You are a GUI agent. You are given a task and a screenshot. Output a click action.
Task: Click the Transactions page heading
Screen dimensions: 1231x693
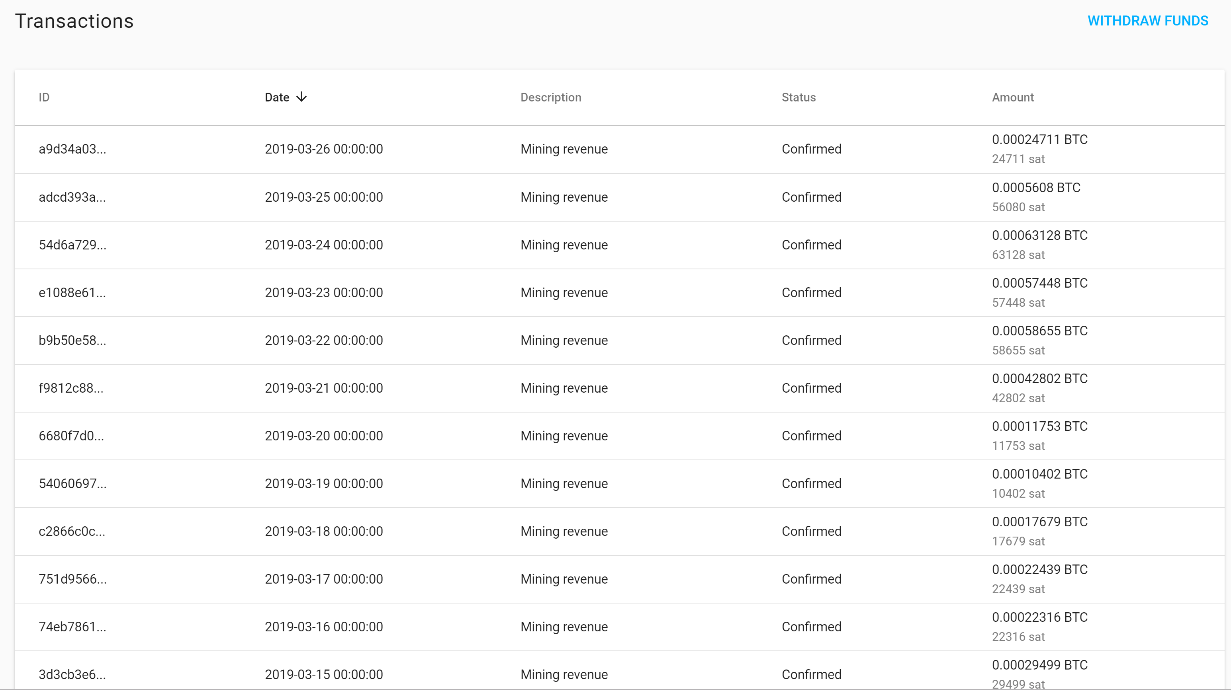tap(74, 21)
